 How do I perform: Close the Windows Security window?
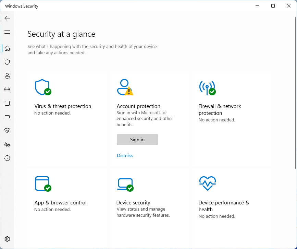[289, 6]
